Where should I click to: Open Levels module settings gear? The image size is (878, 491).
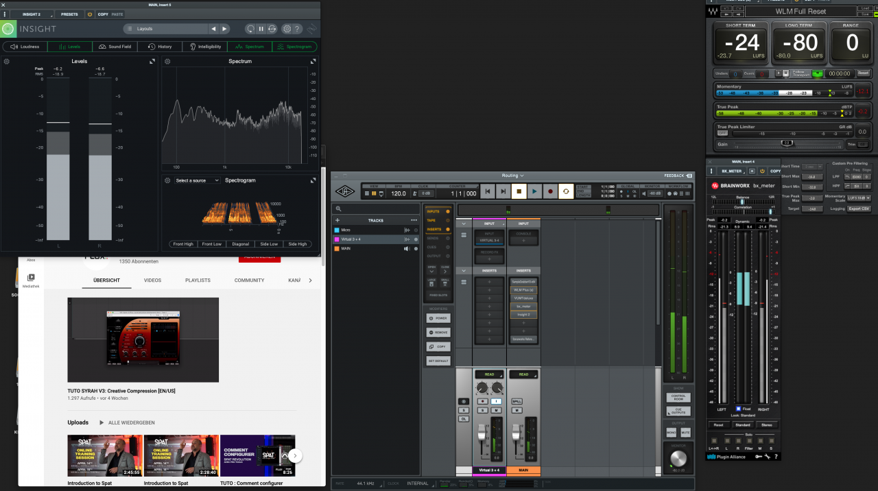[x=7, y=62]
